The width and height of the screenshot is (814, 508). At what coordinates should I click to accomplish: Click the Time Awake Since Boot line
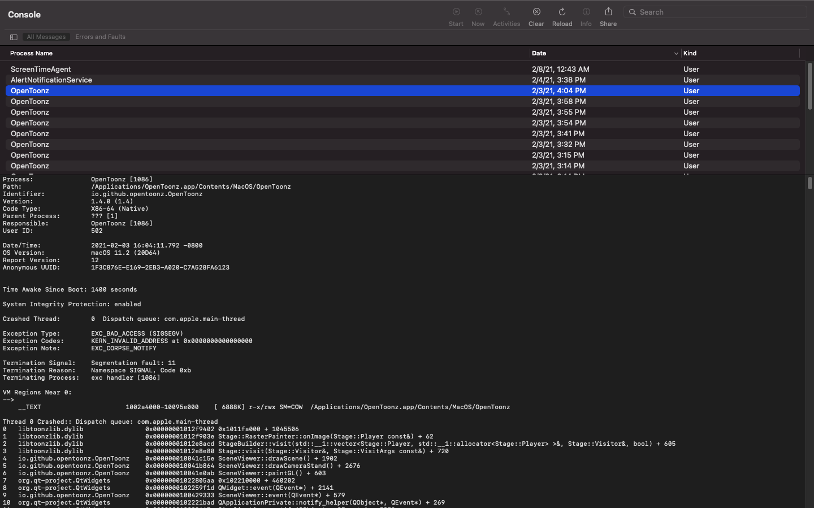coord(70,290)
